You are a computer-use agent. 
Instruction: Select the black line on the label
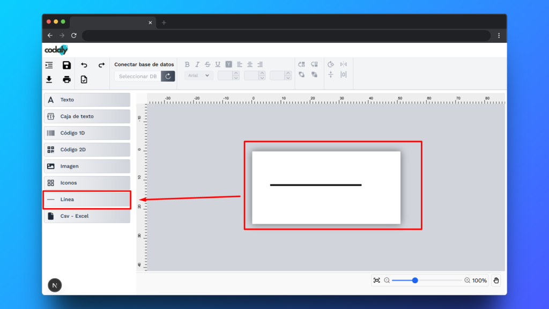click(316, 185)
